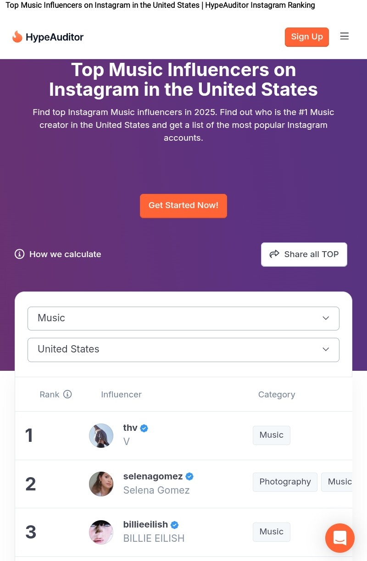Open the orange chat widget bubble
Screen dimensions: 367x561
tap(340, 538)
